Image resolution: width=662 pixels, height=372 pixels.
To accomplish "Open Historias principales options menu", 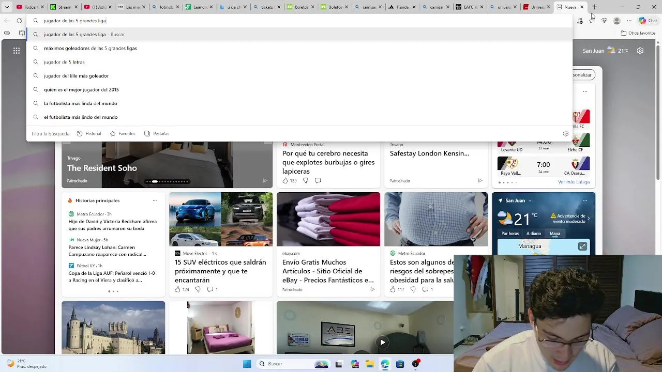I will point(154,200).
